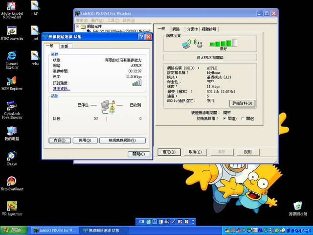Switch to the 介面卡 tab
313x235 pixels.
point(192,29)
